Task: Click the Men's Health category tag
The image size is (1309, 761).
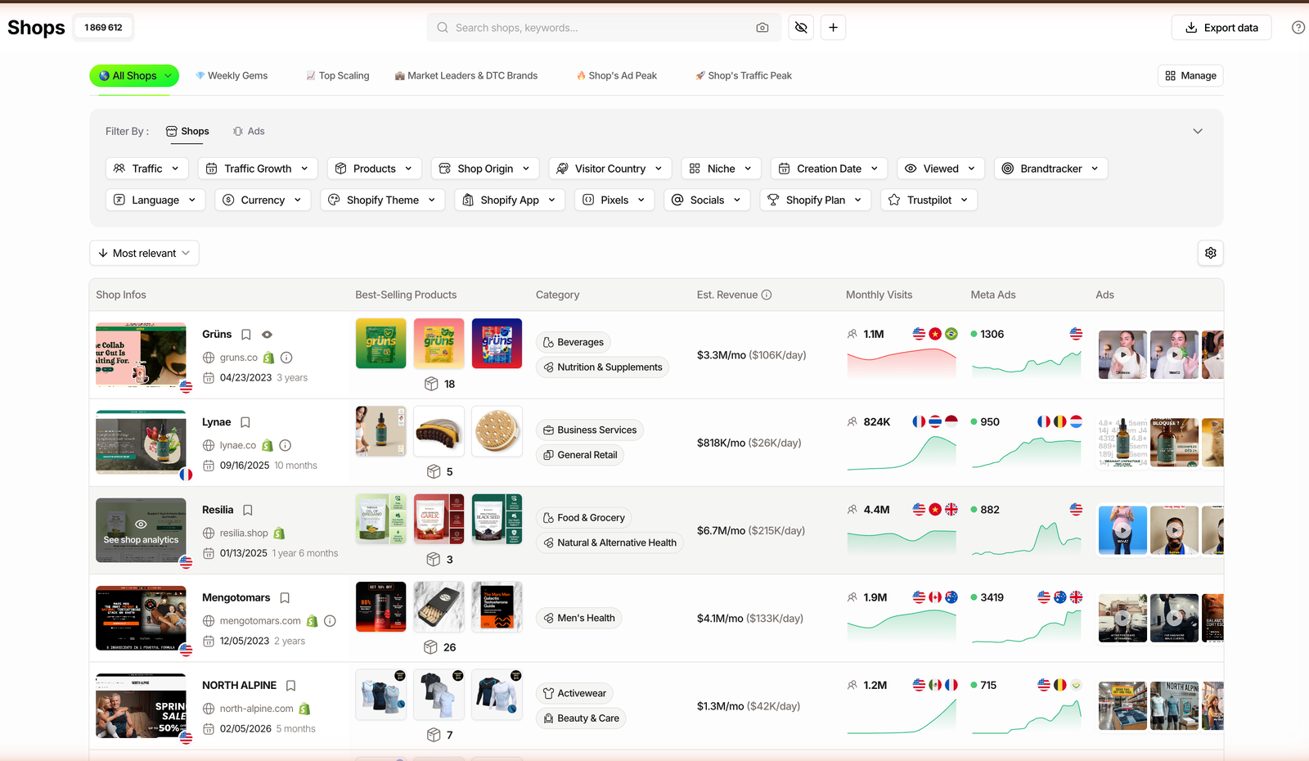Action: tap(579, 618)
